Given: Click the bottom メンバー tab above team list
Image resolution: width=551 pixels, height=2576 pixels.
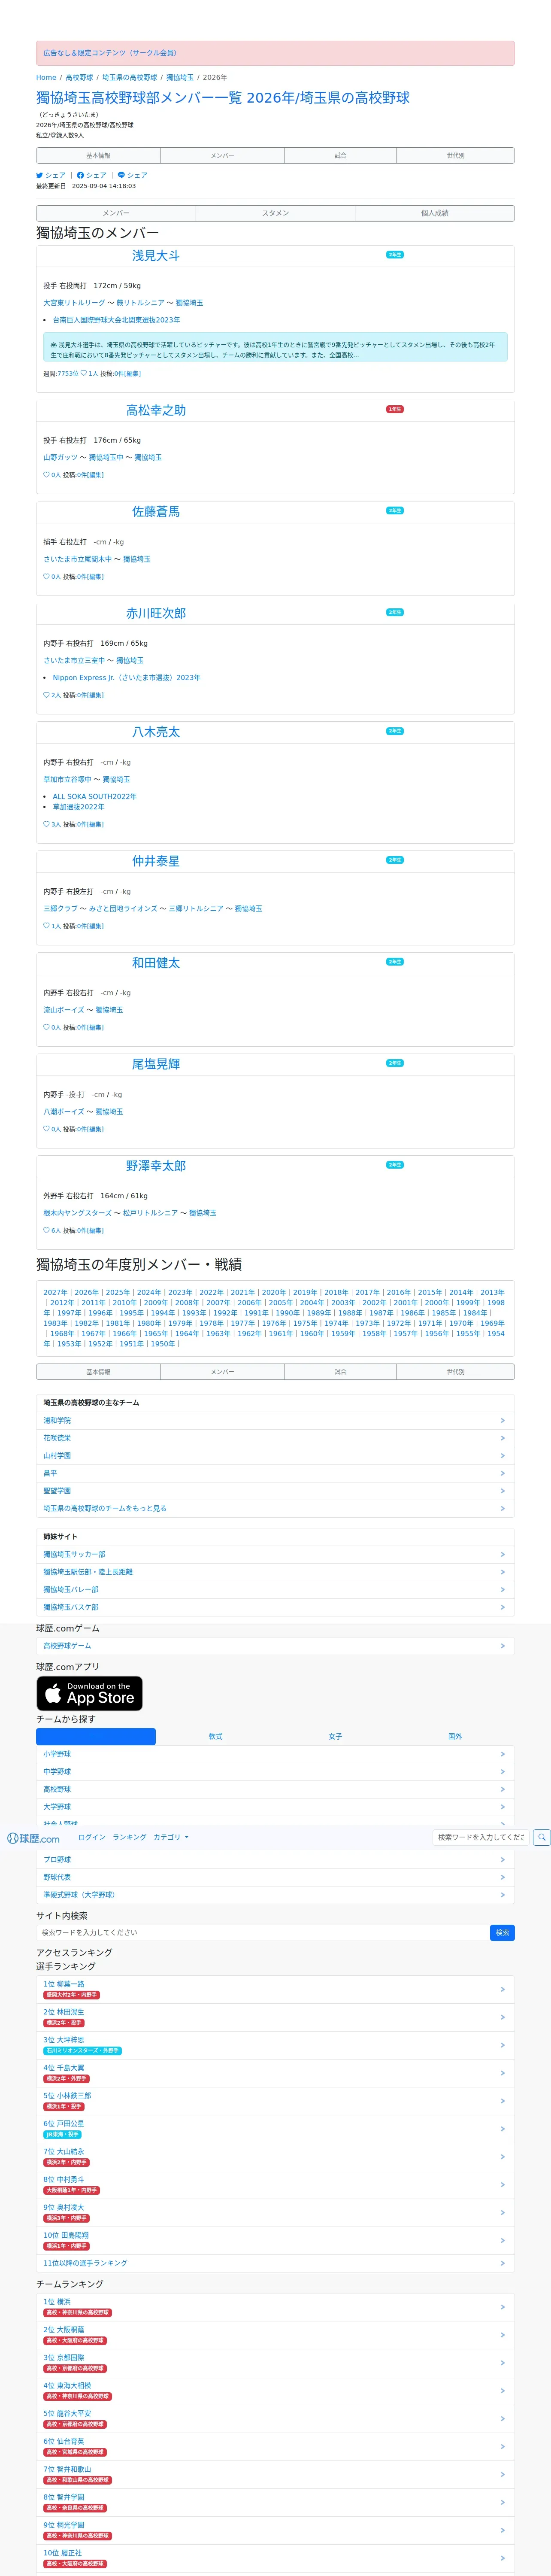Looking at the screenshot, I should [222, 1372].
